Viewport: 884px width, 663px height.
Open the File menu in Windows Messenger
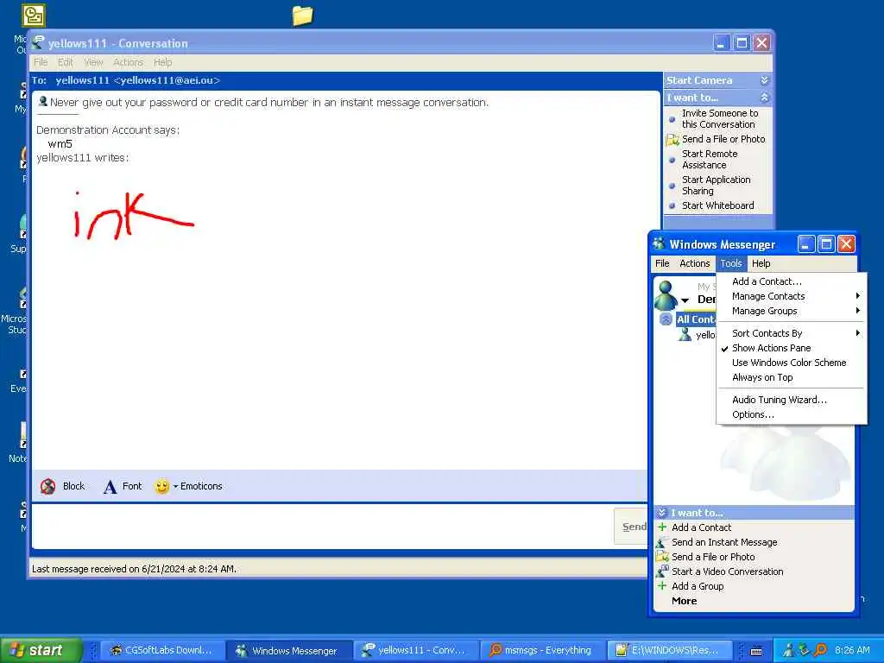click(x=662, y=263)
